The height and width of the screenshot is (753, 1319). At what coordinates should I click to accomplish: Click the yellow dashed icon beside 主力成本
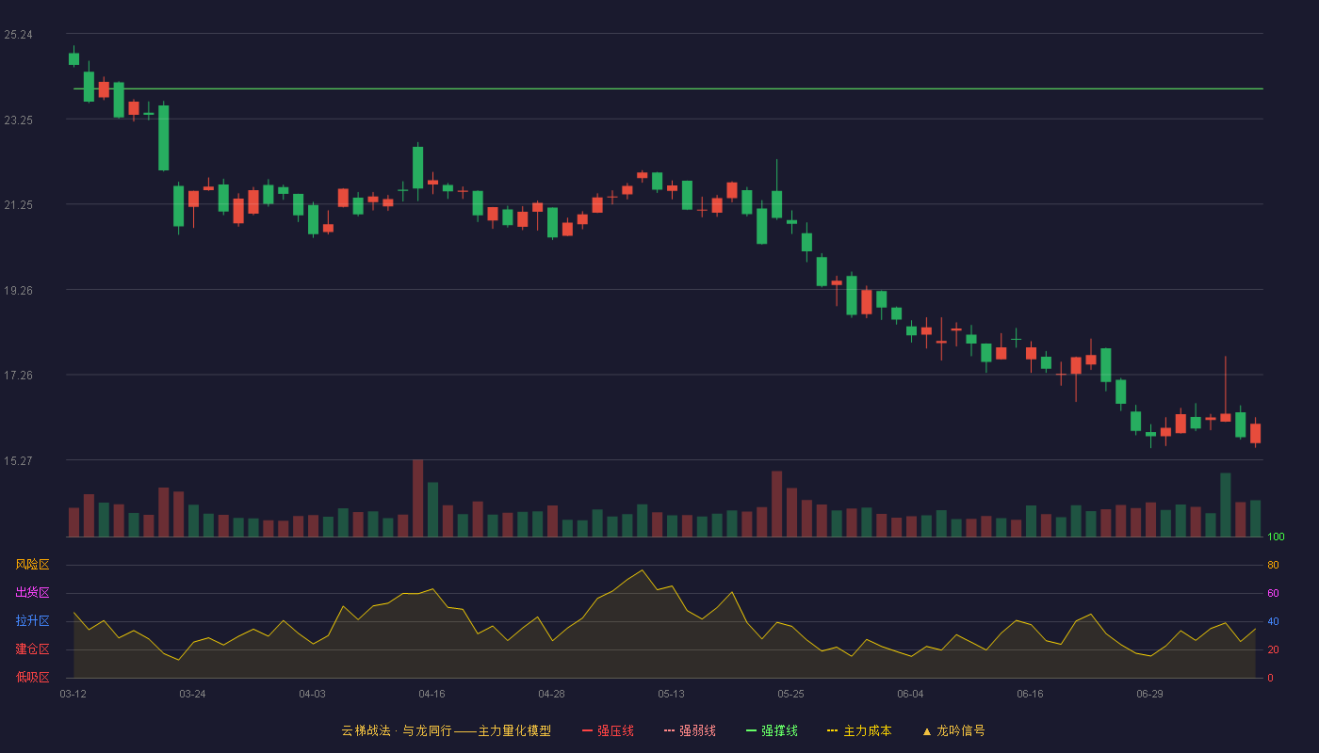[833, 731]
